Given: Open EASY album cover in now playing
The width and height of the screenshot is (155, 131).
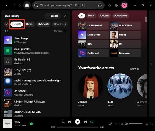Looking at the screenshot, I should click(7, 124).
